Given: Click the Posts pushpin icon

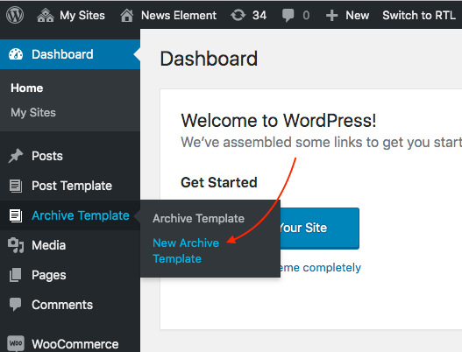Looking at the screenshot, I should [x=16, y=156].
